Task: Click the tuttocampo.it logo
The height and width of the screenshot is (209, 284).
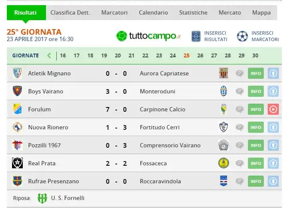Action: (x=149, y=36)
